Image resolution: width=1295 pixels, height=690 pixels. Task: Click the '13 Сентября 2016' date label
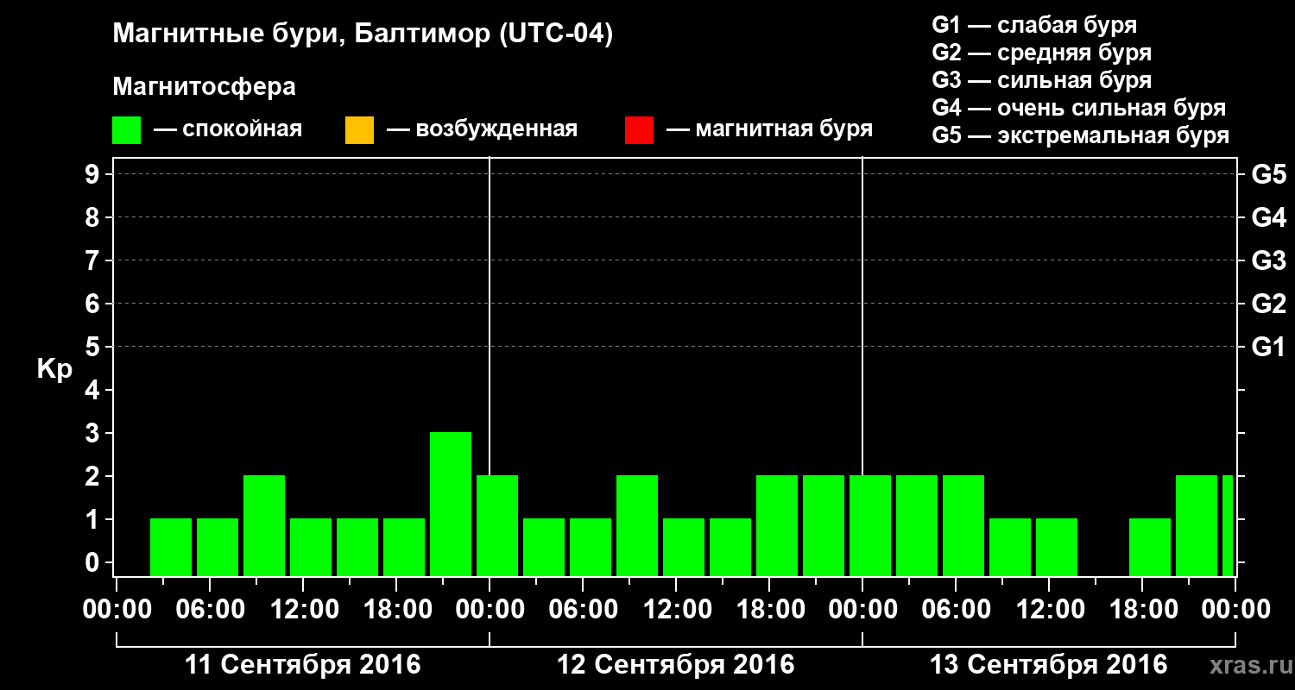tap(1049, 665)
